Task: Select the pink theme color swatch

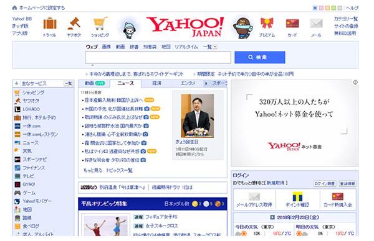Action: pyautogui.click(x=321, y=8)
